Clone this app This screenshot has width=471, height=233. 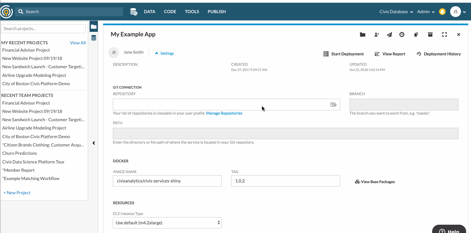point(416,35)
